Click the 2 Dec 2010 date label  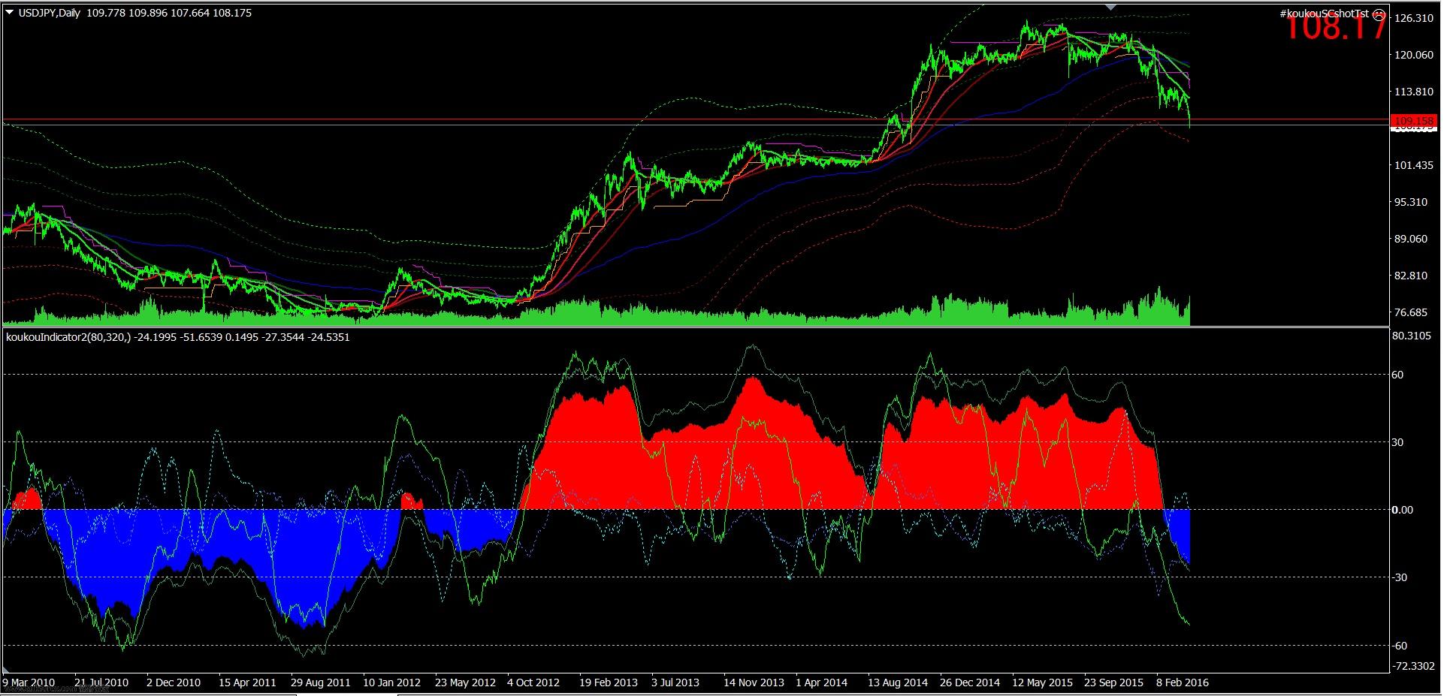(174, 682)
